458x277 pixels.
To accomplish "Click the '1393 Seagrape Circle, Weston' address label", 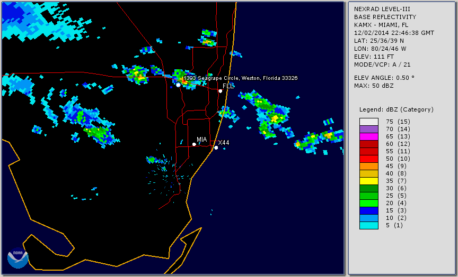I will click(241, 78).
